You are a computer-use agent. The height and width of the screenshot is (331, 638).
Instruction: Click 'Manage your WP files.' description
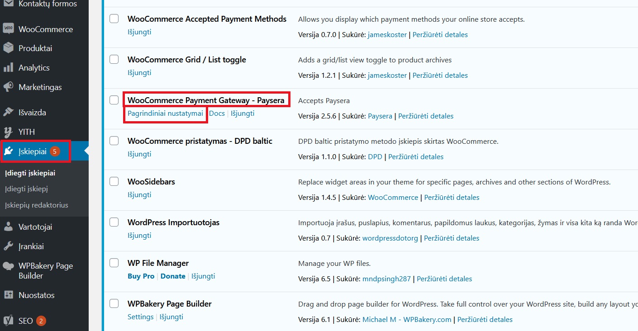[x=334, y=263]
